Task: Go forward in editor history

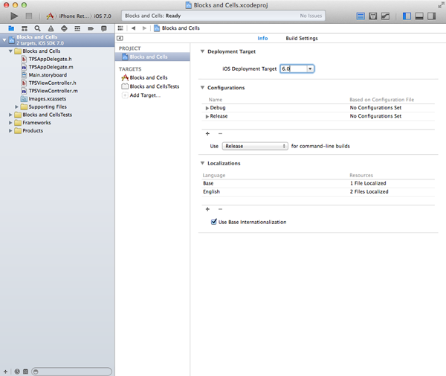Action: [x=144, y=28]
